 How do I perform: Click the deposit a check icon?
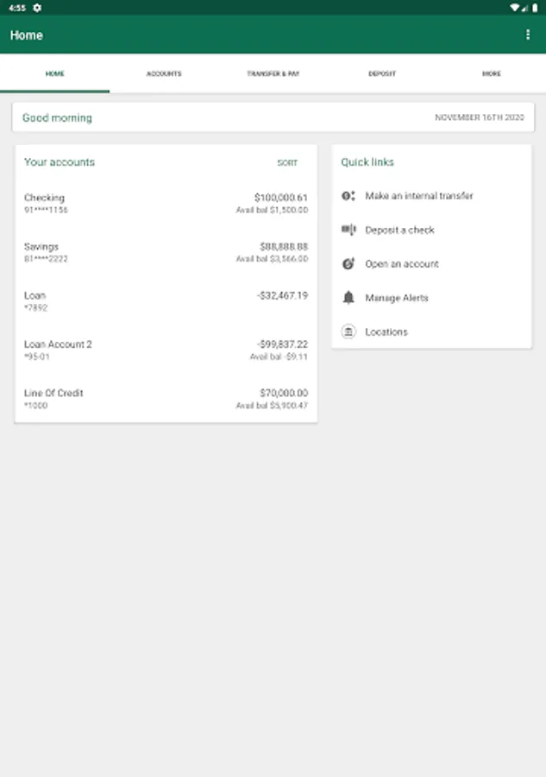tap(348, 230)
